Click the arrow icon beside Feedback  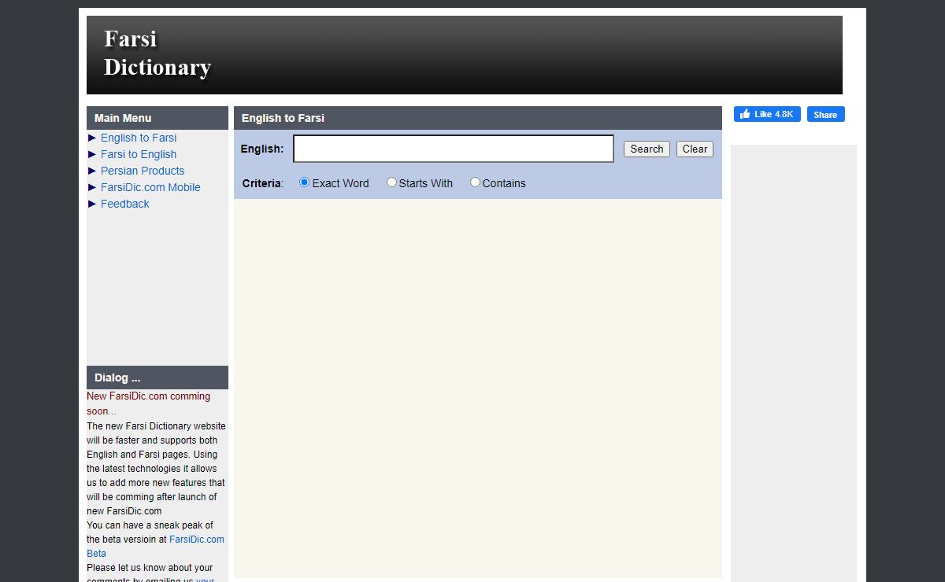92,204
